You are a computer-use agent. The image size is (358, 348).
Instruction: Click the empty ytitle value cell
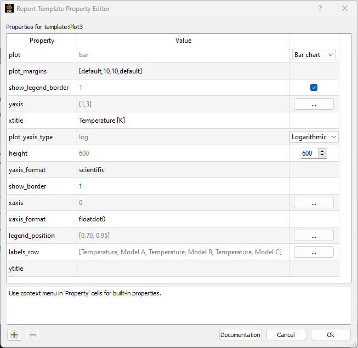(183, 269)
